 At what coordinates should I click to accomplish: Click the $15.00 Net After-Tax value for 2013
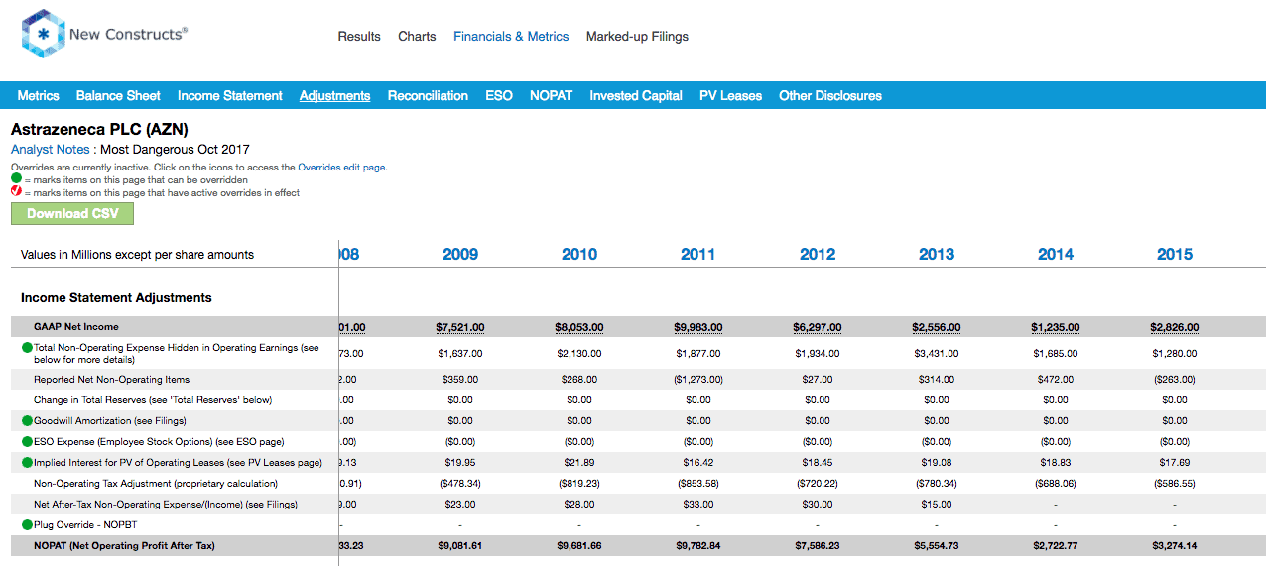click(937, 505)
